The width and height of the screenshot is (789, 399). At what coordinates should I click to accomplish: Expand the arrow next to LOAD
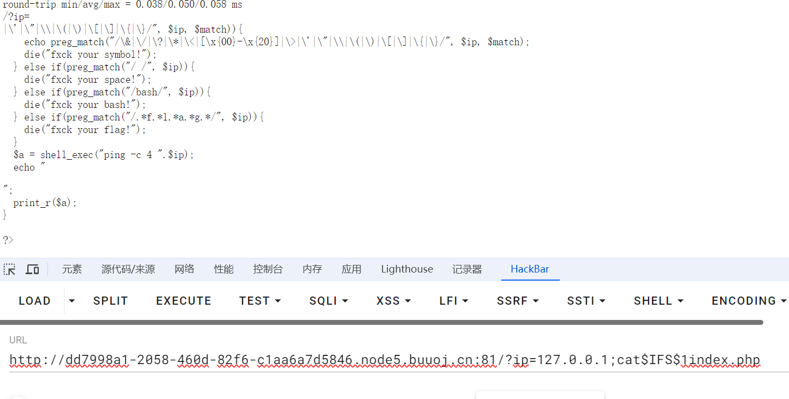[72, 301]
